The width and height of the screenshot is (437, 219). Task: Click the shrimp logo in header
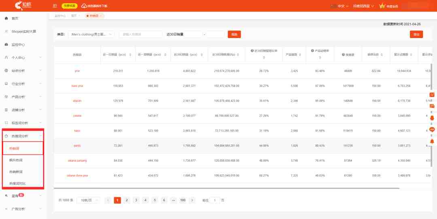click(23, 5)
